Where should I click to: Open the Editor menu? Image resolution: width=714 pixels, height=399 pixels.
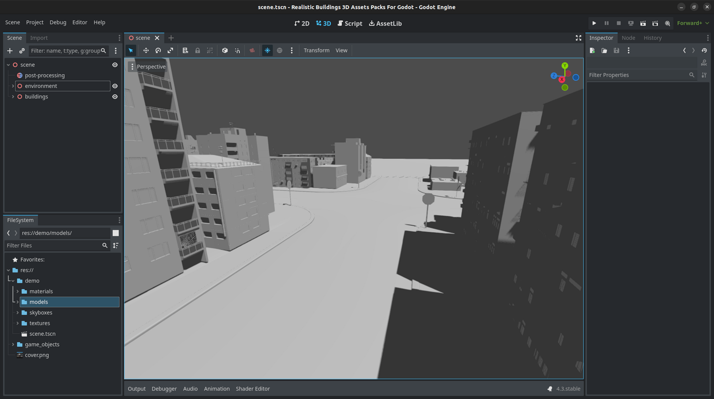[x=79, y=22]
